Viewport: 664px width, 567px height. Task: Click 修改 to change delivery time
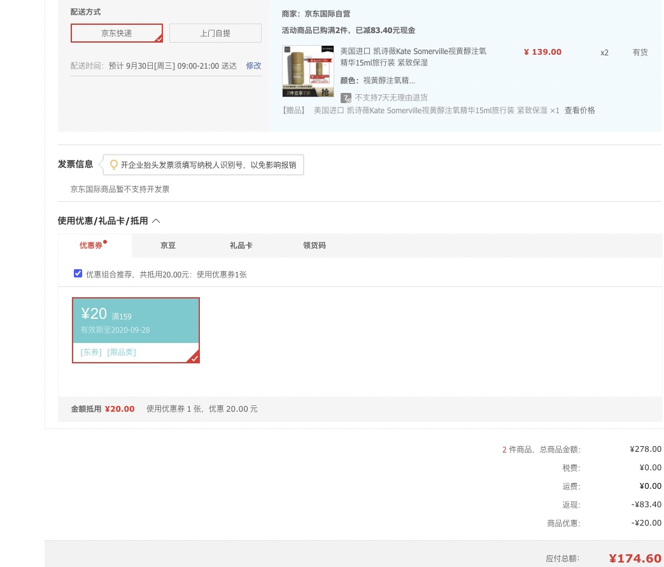253,66
